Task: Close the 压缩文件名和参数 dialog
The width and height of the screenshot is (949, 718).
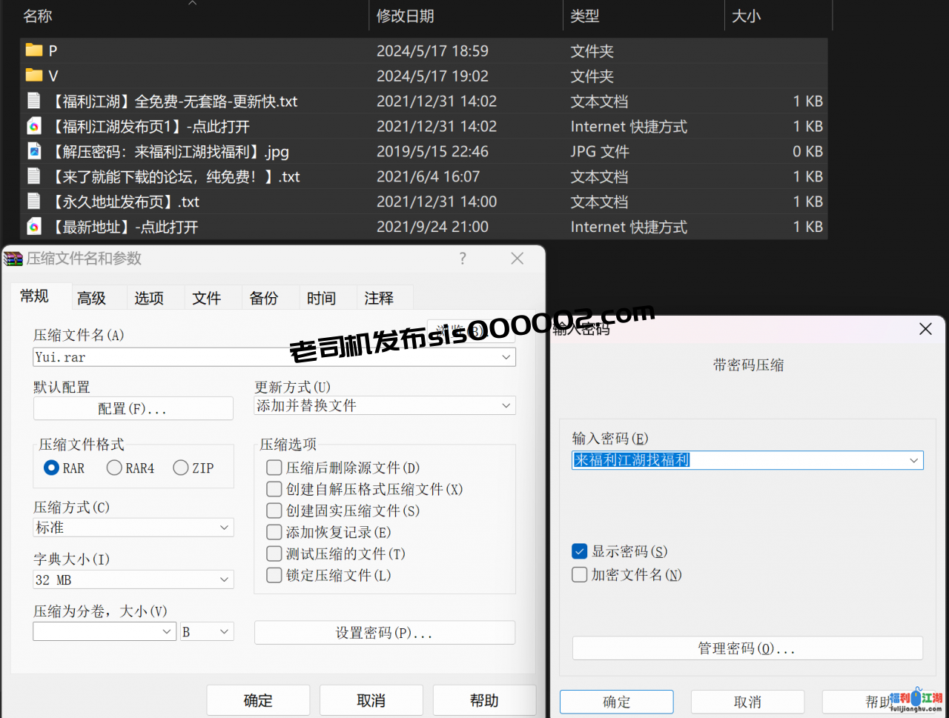Action: (x=518, y=259)
